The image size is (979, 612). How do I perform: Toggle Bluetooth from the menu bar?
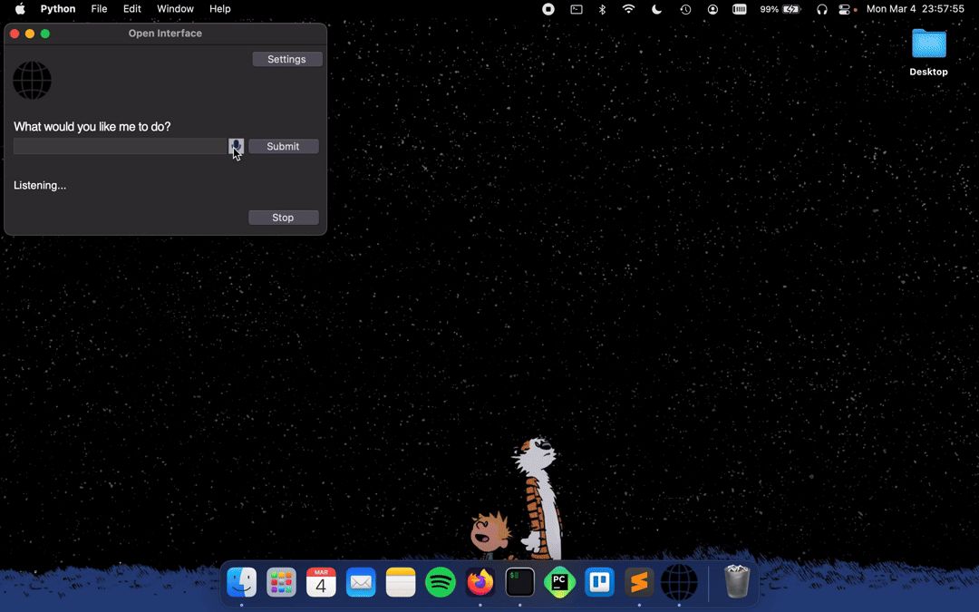coord(601,8)
